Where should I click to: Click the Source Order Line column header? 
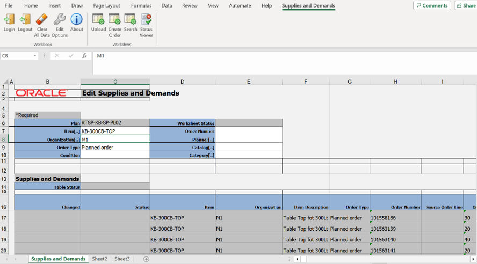click(x=442, y=202)
